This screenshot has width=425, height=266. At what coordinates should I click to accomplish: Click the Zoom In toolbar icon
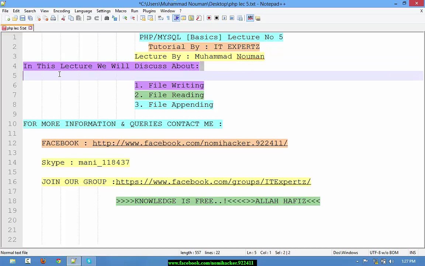pos(125,18)
